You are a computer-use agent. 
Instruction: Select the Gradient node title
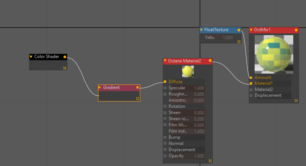coord(111,87)
